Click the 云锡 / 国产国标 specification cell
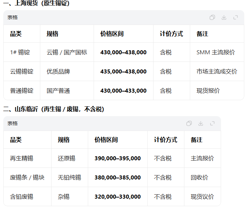This screenshot has width=249, height=212. tap(67, 52)
